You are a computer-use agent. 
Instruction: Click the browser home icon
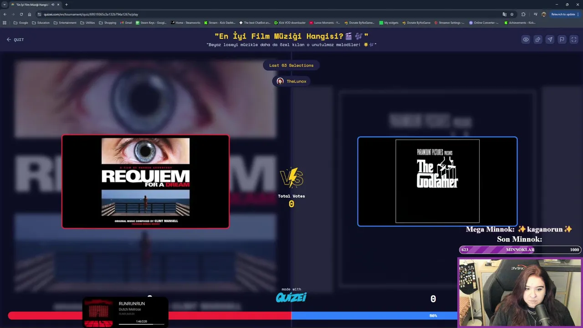(30, 14)
